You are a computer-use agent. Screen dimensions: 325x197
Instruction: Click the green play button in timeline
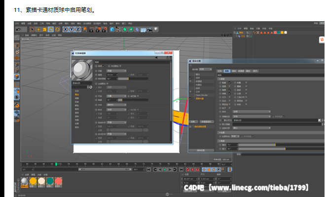[165, 170]
